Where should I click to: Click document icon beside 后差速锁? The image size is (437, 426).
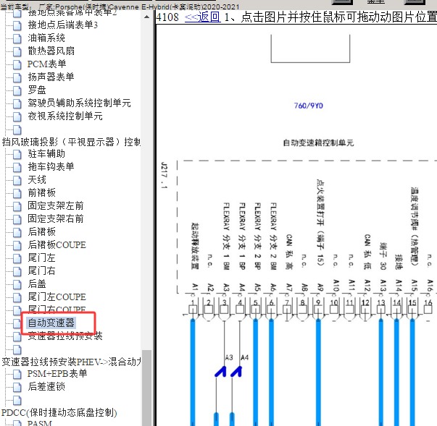coord(17,387)
